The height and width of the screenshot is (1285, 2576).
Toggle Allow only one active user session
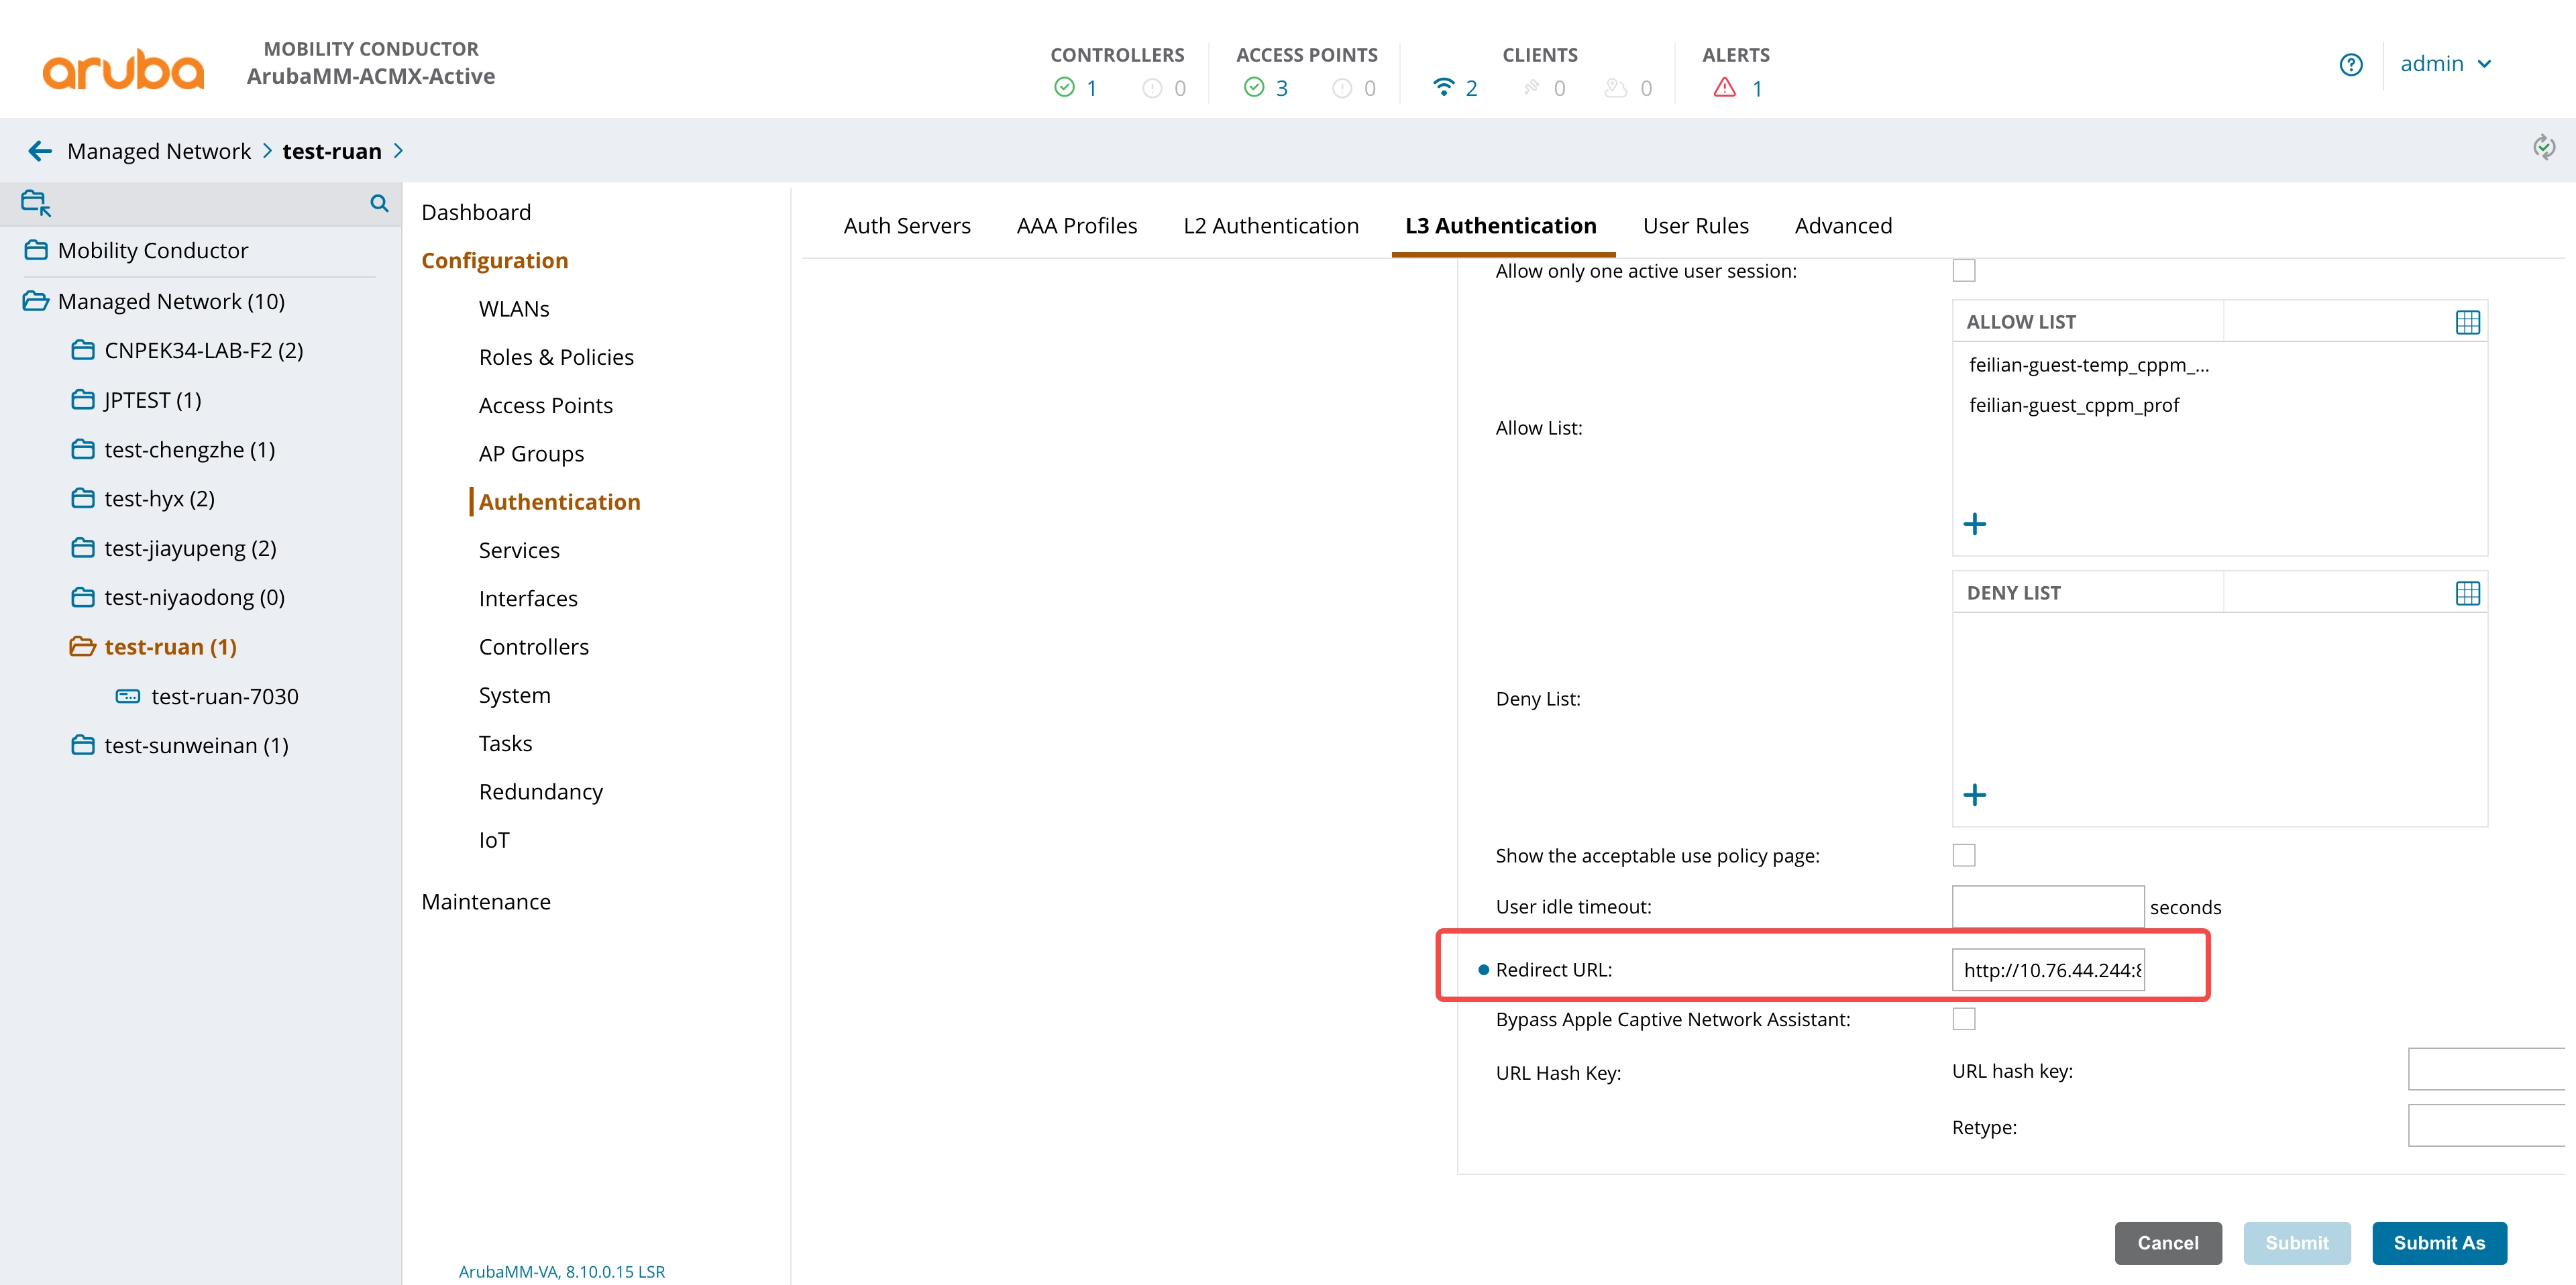(x=1964, y=271)
